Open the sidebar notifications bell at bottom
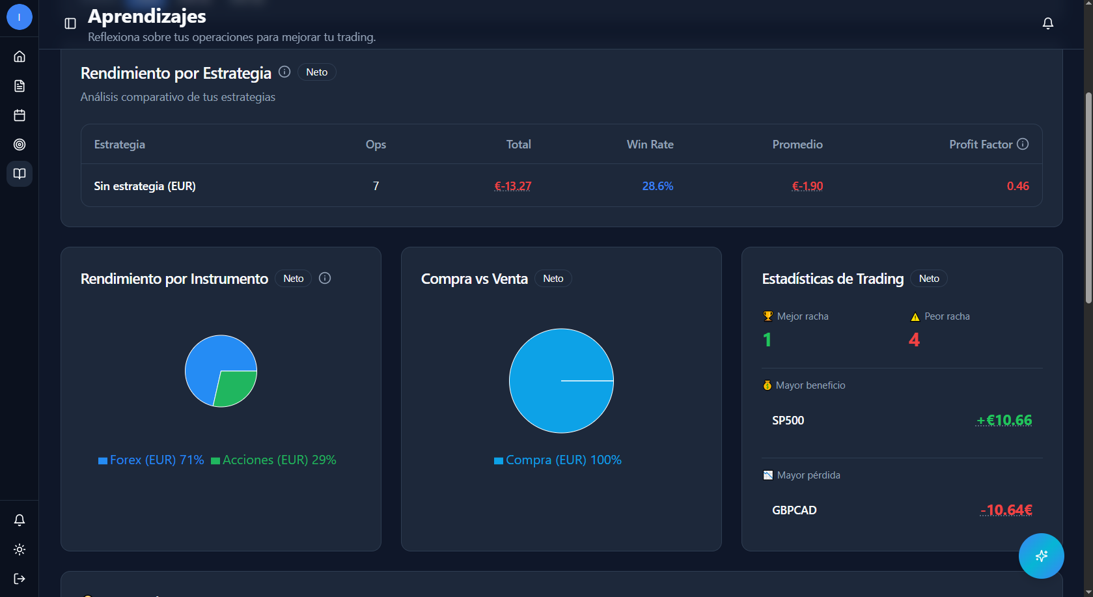This screenshot has height=597, width=1093. 20,520
